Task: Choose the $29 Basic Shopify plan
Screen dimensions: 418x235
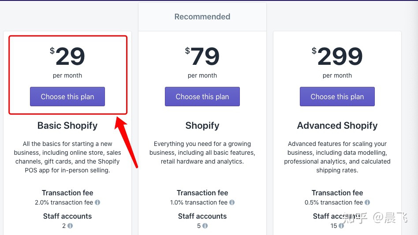Action: pyautogui.click(x=67, y=97)
